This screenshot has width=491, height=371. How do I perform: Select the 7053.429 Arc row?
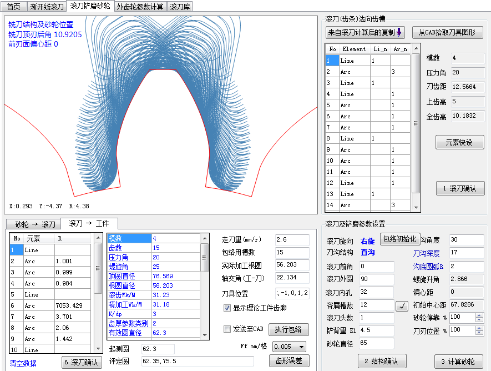tap(50, 305)
